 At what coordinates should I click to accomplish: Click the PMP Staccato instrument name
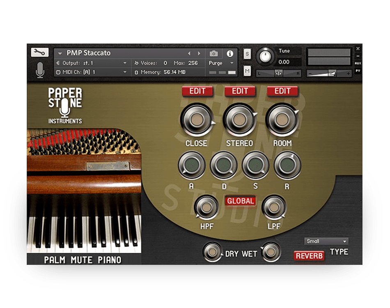pos(88,53)
